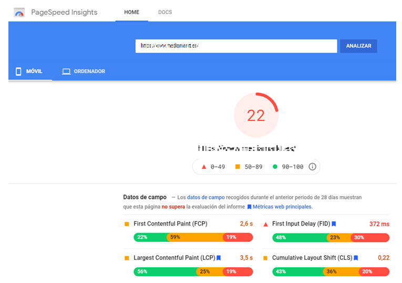Click the PageSpeed Insights gauge logo
Screen dimensions: 402x283
[19, 12]
